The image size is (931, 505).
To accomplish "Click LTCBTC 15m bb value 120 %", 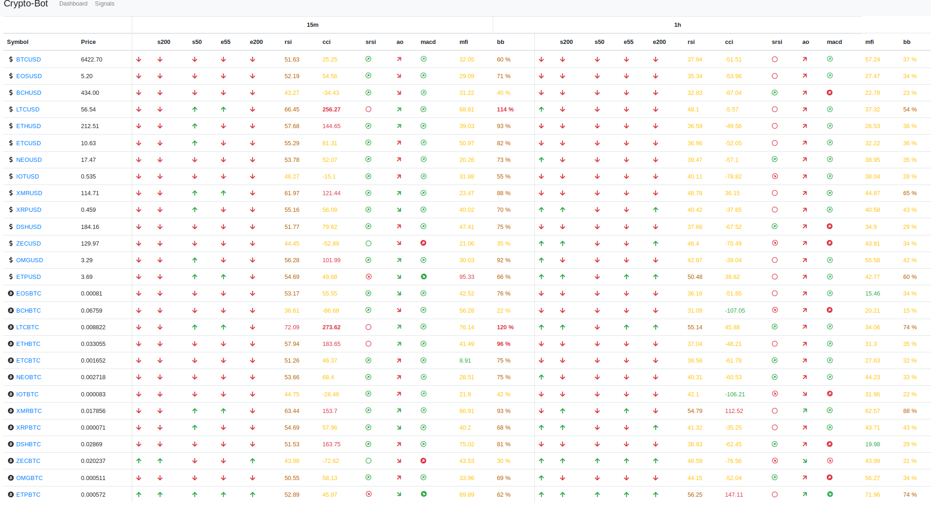I will (505, 327).
